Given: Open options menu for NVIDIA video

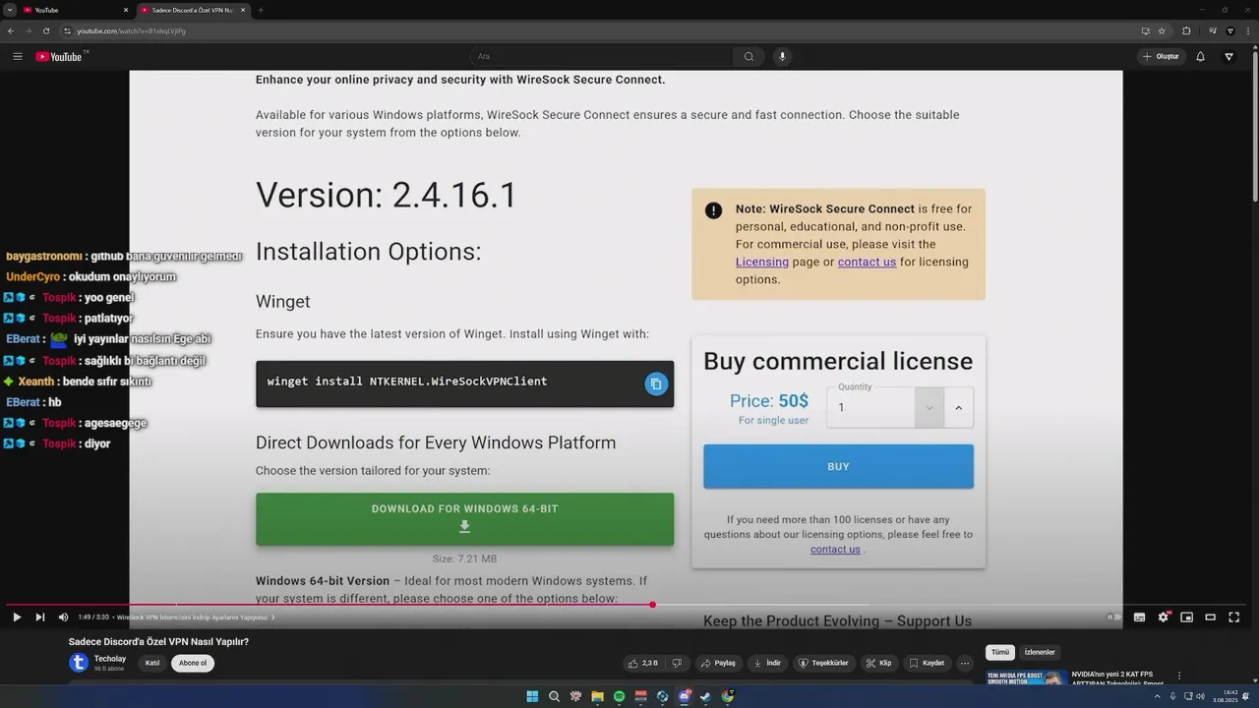Looking at the screenshot, I should 1179,677.
